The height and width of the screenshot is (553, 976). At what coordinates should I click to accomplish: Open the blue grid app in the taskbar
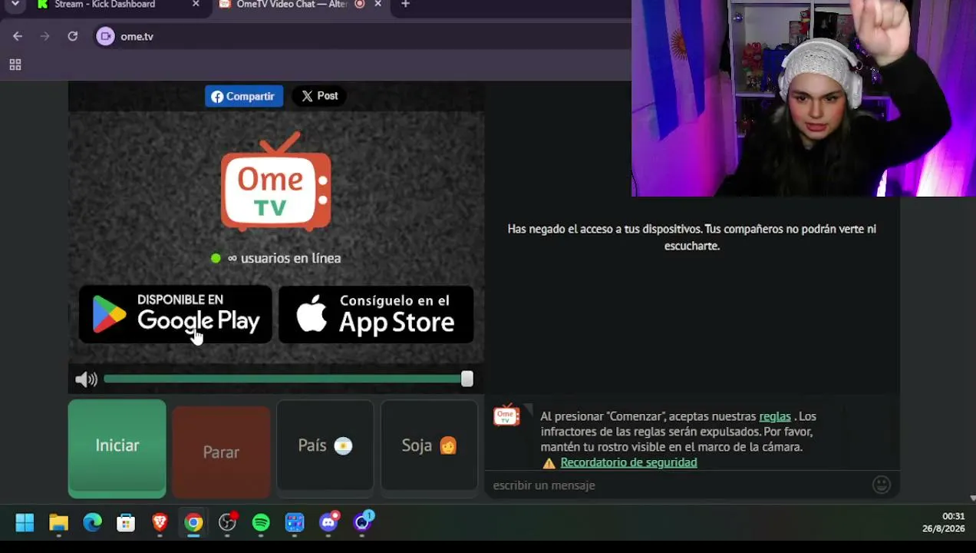(295, 523)
